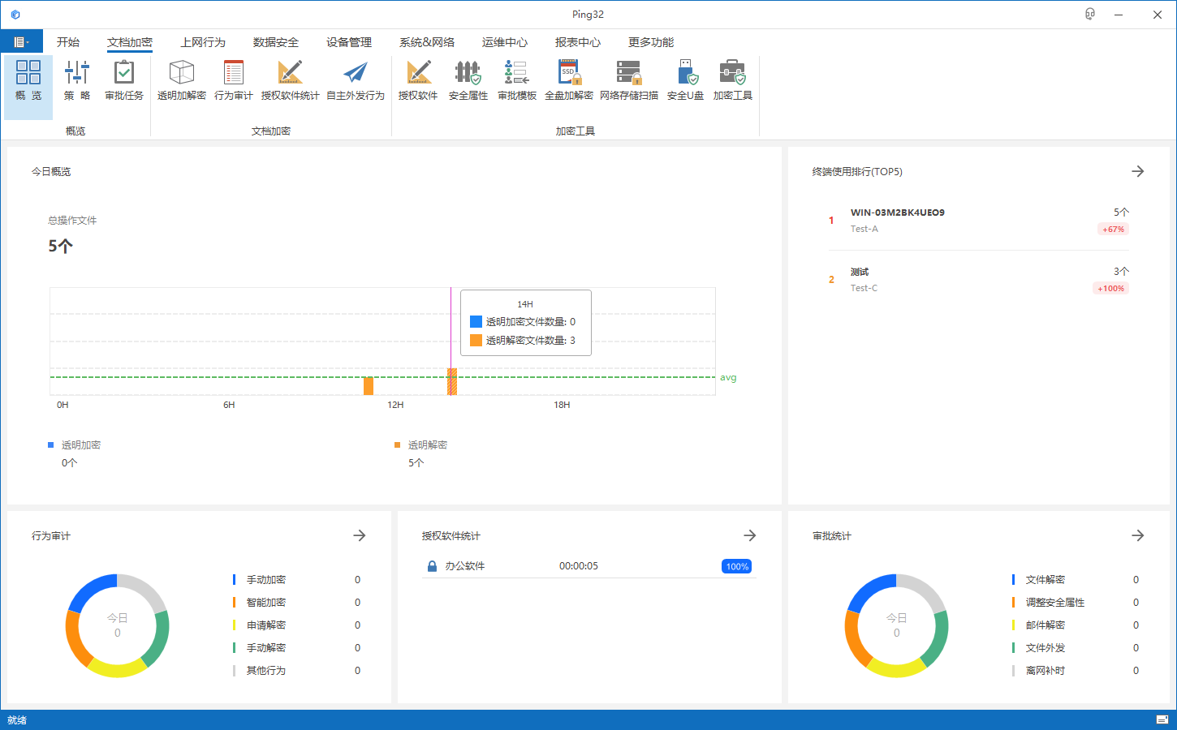Click the orange bar at 14H

point(452,381)
